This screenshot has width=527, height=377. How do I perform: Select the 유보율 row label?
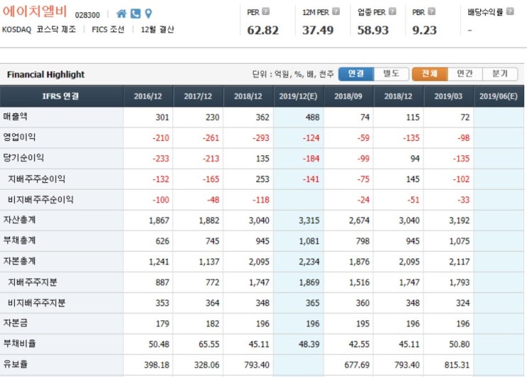pyautogui.click(x=16, y=364)
